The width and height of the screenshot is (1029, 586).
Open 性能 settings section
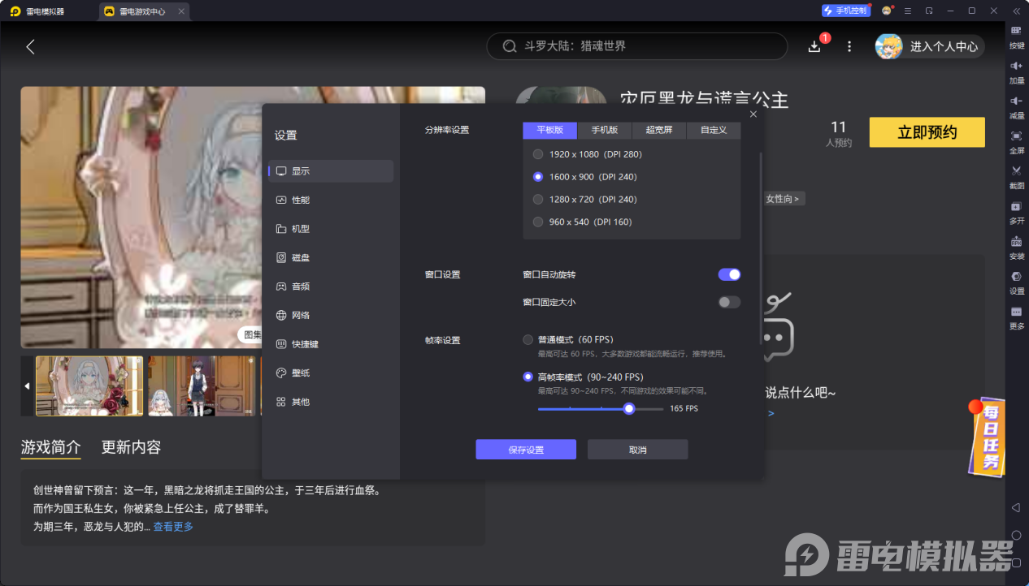pyautogui.click(x=331, y=200)
